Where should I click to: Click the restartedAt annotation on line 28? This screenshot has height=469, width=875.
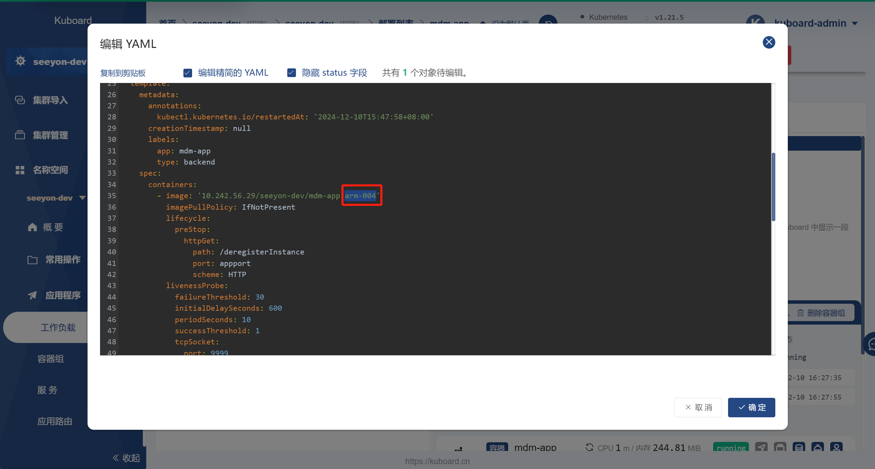pos(295,117)
